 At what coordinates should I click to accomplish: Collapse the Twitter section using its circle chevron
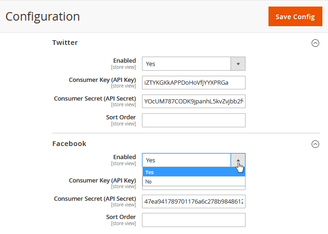click(315, 43)
